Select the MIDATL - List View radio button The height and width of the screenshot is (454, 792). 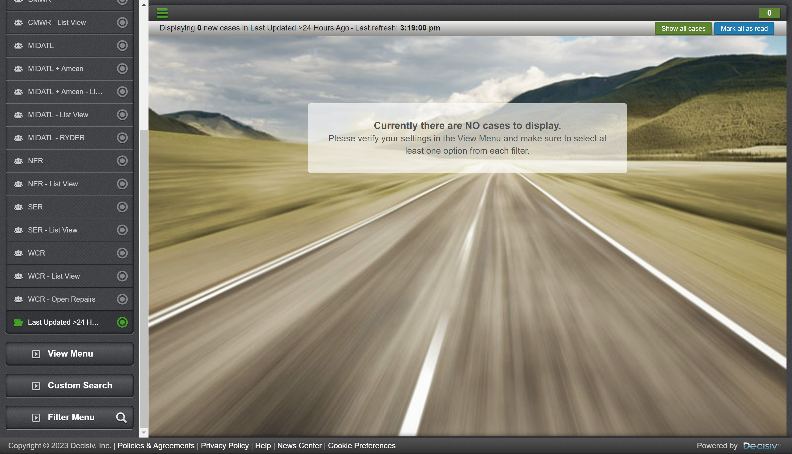point(122,115)
